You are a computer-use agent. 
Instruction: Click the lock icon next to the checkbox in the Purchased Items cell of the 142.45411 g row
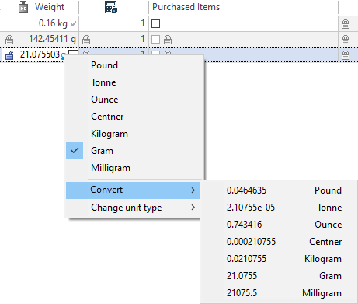pyautogui.click(x=168, y=40)
